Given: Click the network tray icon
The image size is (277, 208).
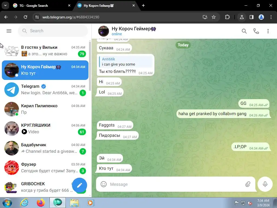Looking at the screenshot, I should [x=243, y=203].
